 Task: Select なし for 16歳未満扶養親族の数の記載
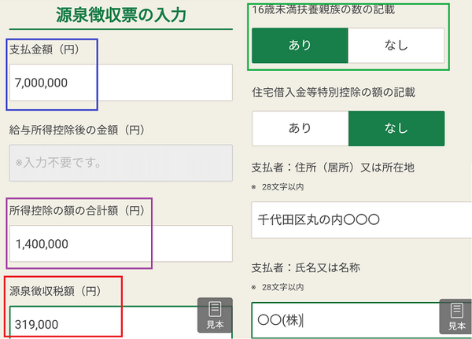(396, 46)
